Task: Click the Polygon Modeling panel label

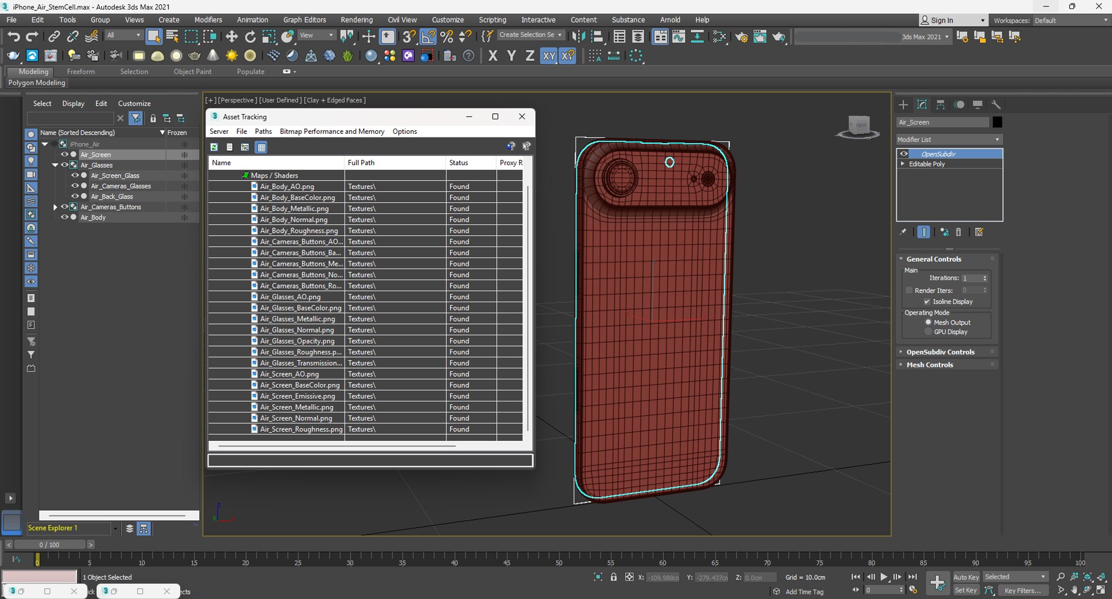Action: point(36,83)
